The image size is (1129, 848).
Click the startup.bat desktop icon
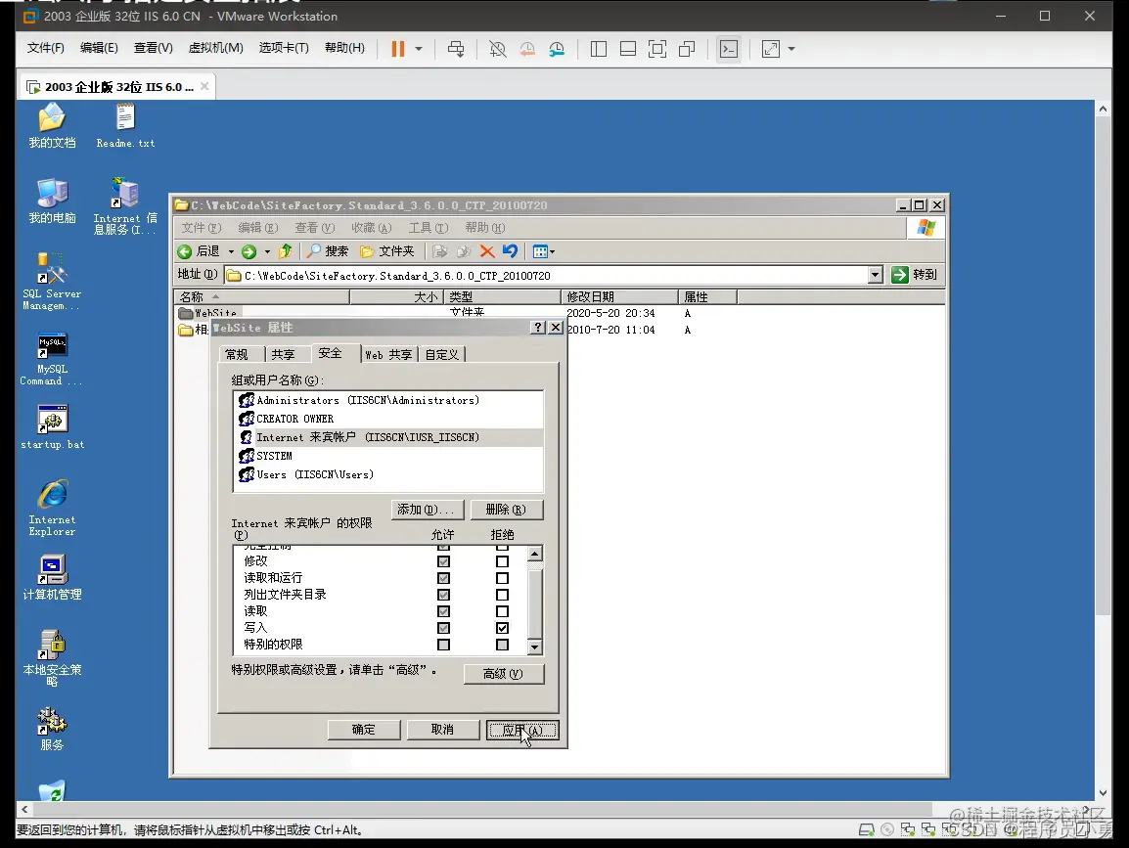[x=53, y=426]
